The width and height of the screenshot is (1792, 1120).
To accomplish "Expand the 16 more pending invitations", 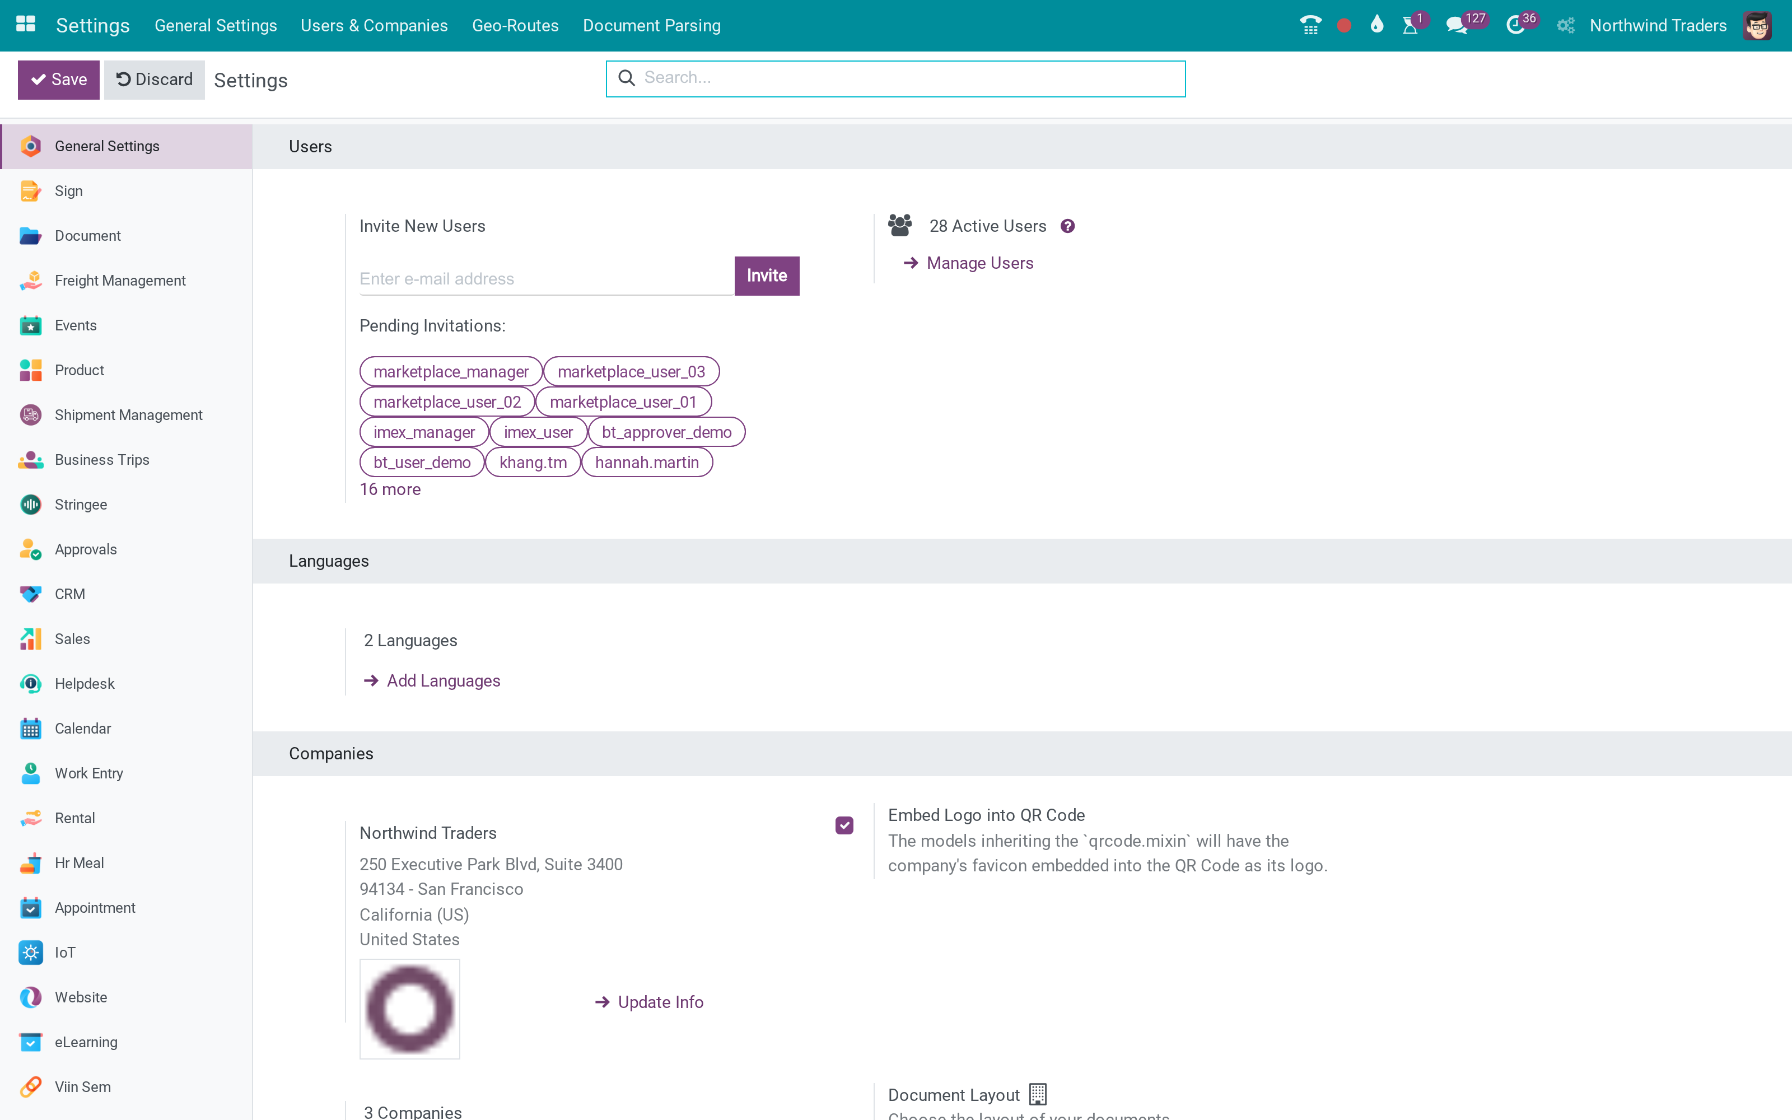I will point(390,489).
